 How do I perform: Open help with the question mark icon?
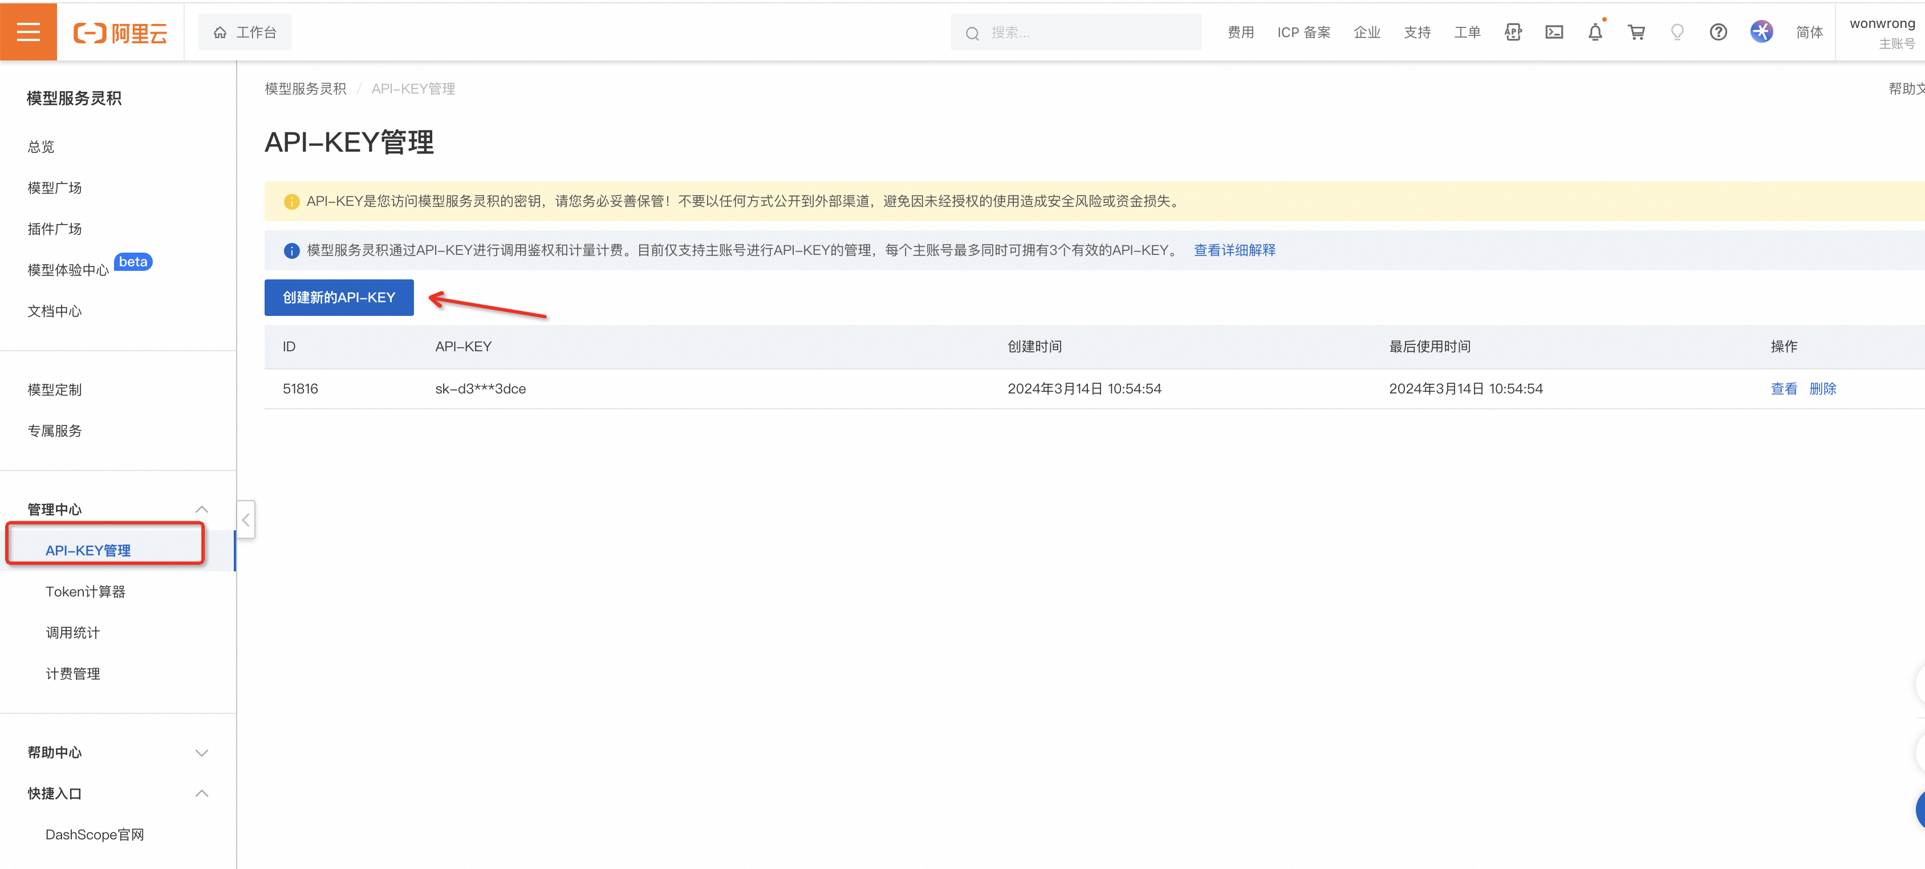coord(1718,32)
